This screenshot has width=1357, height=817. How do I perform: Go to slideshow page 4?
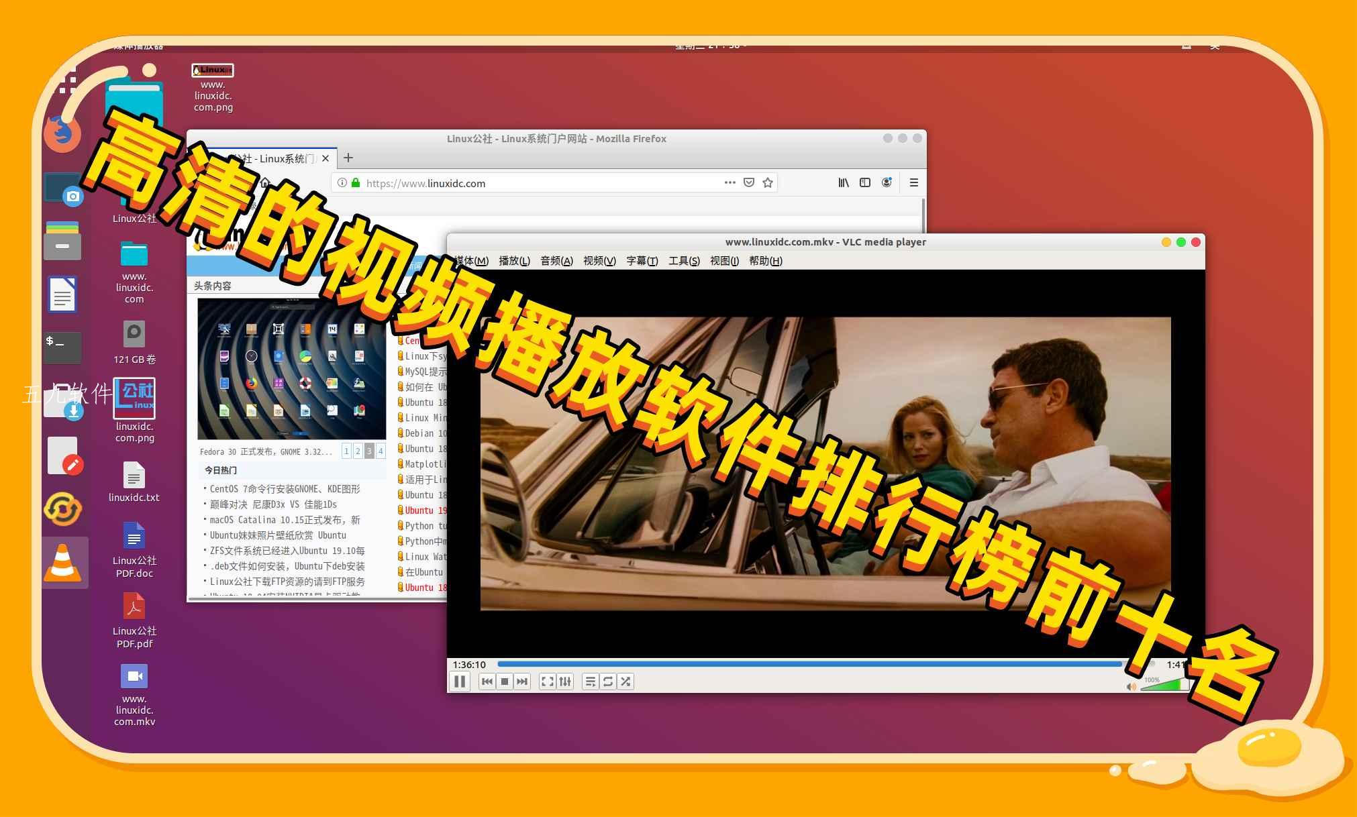click(x=381, y=451)
